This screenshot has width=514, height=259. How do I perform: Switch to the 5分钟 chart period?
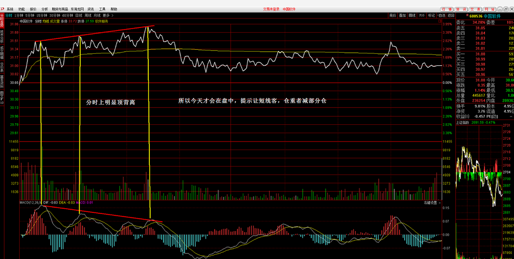click(30, 16)
